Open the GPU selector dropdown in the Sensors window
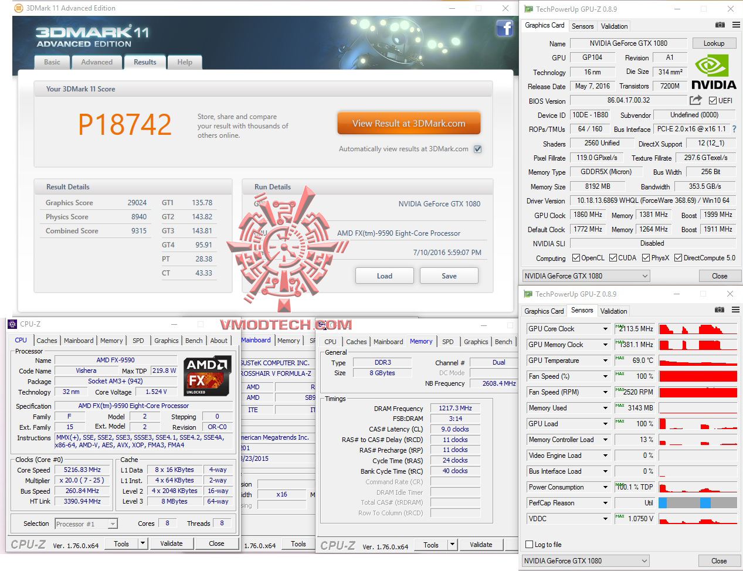Image resolution: width=743 pixels, height=571 pixels. pyautogui.click(x=586, y=561)
